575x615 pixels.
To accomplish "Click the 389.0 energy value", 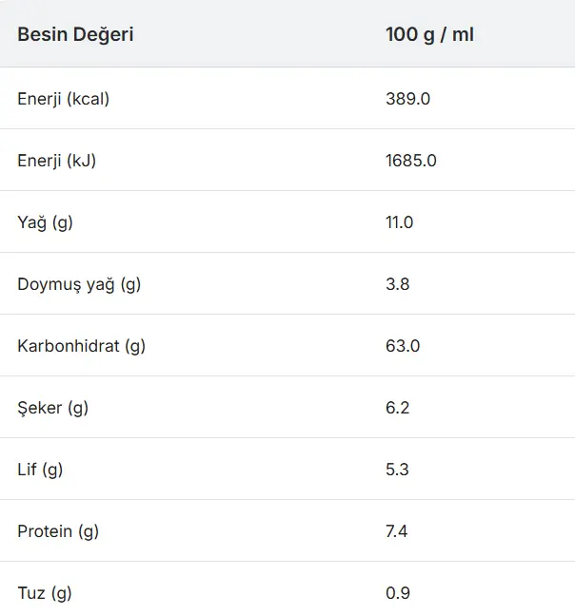I will click(407, 99).
